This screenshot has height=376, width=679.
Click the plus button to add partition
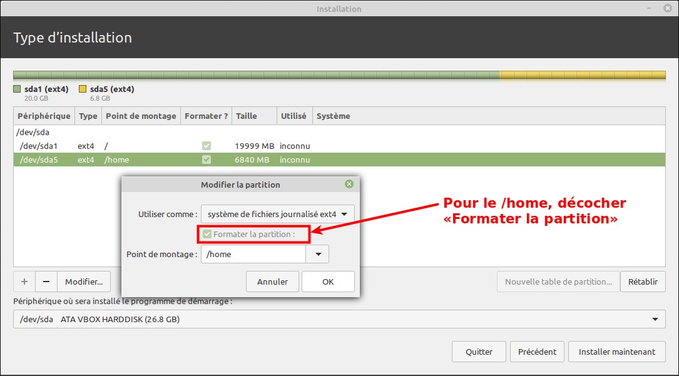click(x=24, y=282)
